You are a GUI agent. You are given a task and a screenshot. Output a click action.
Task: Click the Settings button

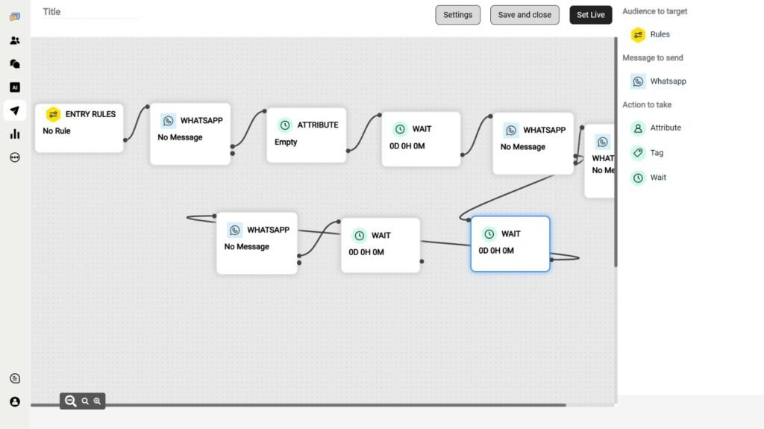click(457, 15)
